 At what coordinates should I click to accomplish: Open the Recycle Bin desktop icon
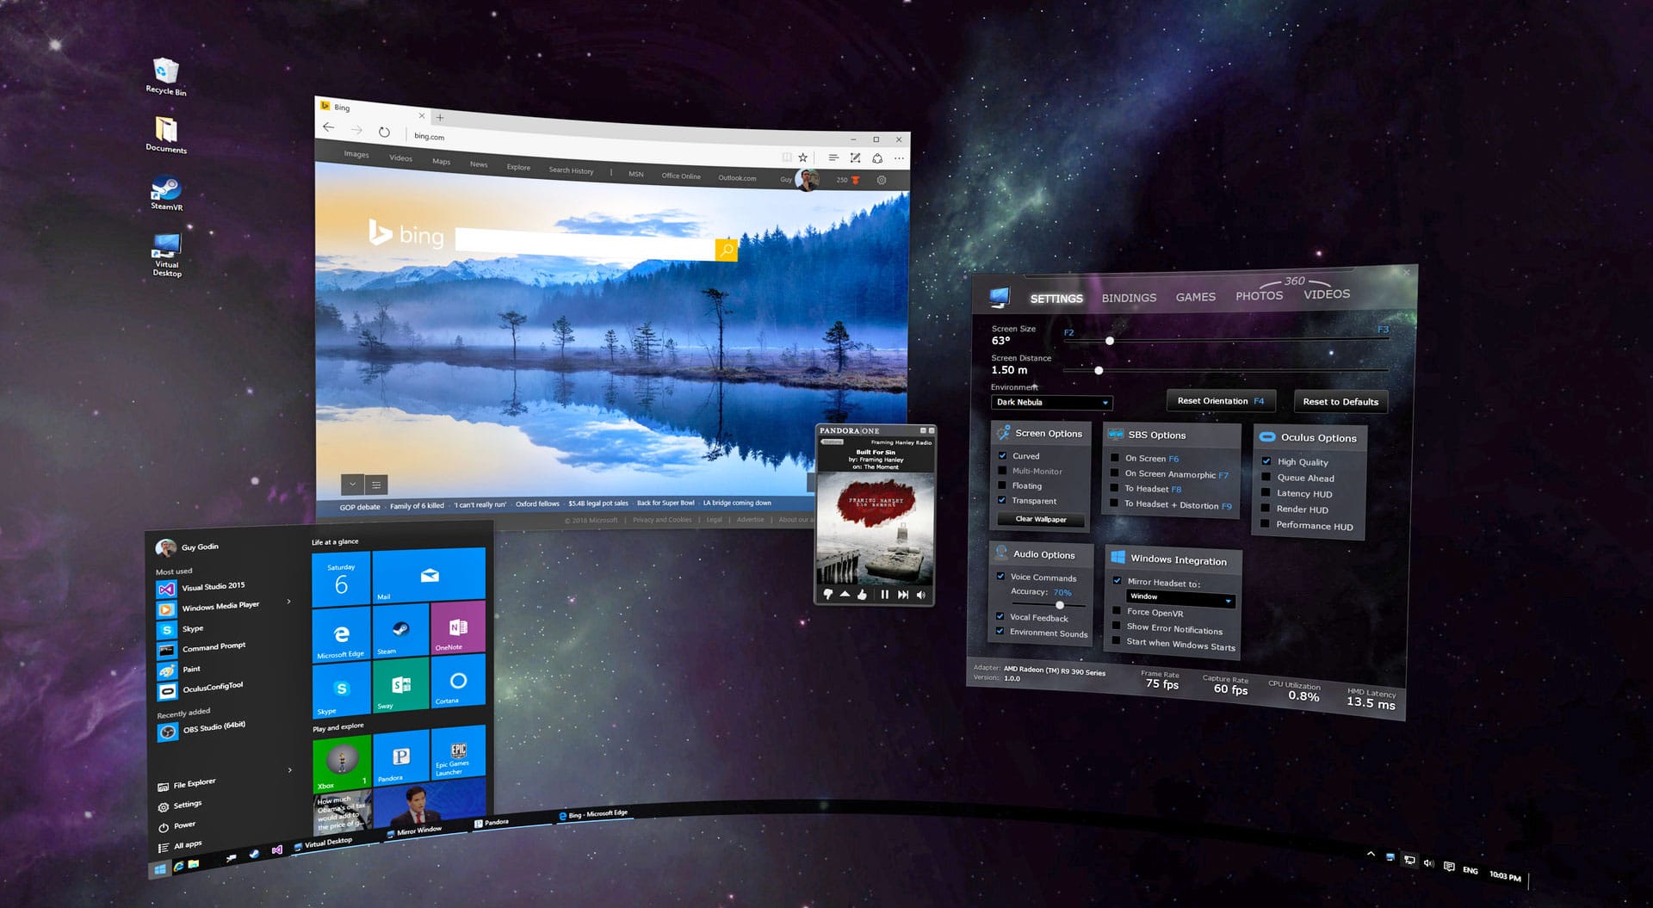[165, 76]
